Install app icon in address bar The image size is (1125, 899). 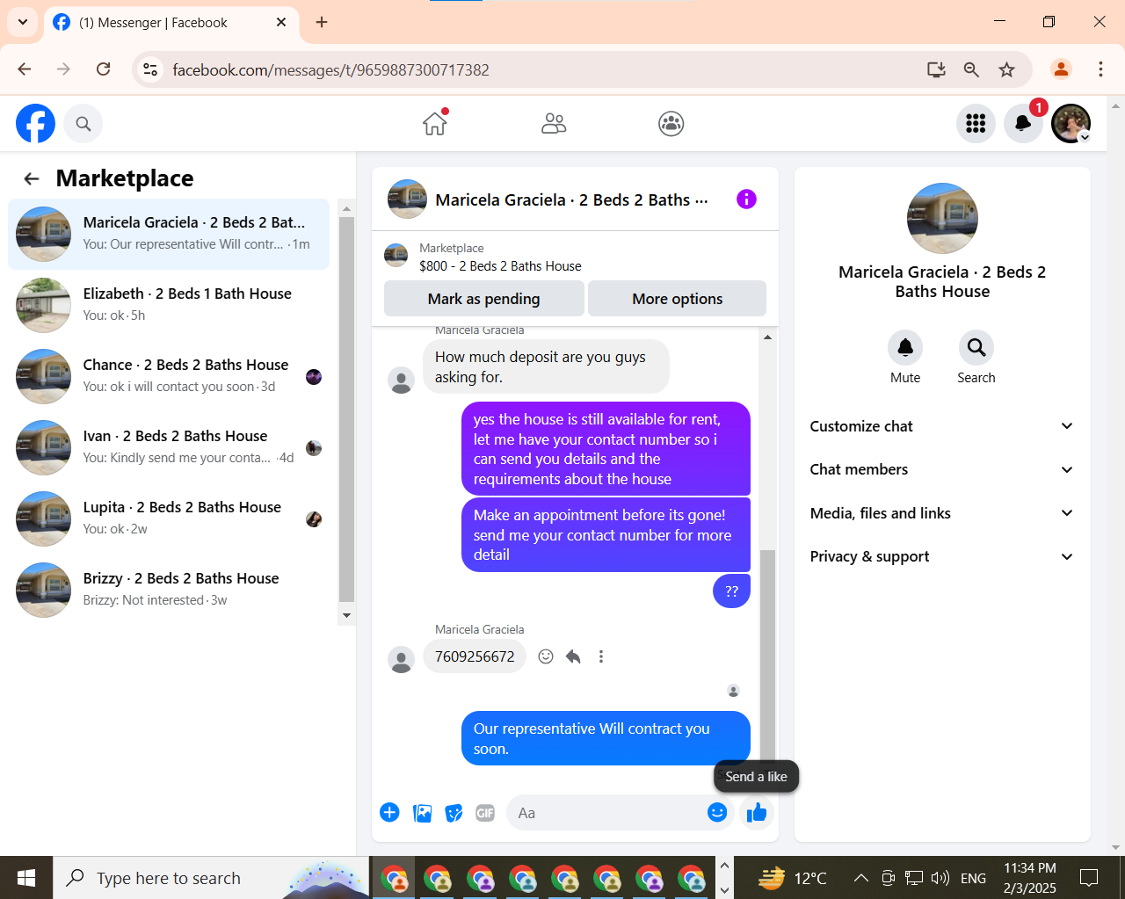point(936,69)
